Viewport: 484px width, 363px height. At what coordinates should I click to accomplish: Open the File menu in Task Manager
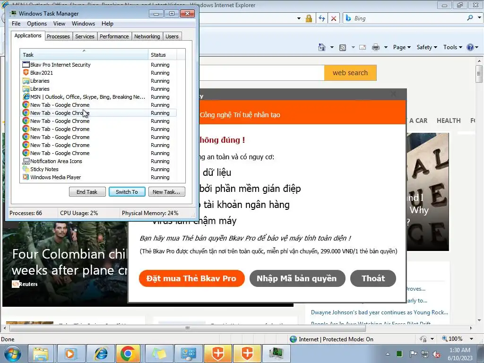[x=16, y=24]
